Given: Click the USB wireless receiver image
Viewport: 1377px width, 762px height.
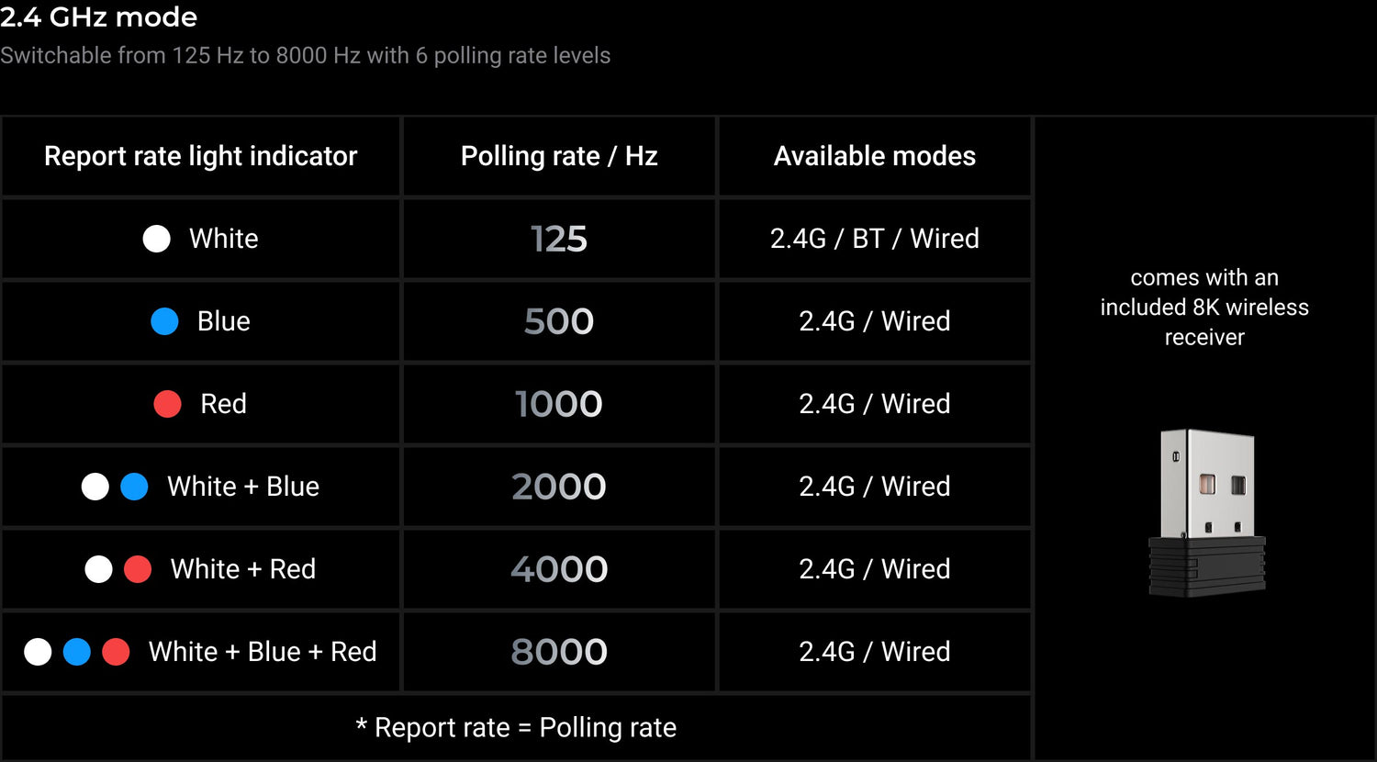Looking at the screenshot, I should coord(1206,512).
